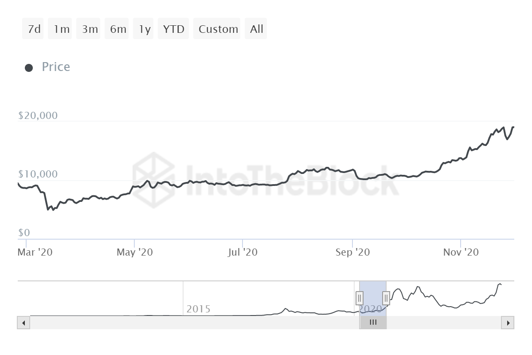532x355 pixels.
Task: Toggle the Price series legend dot
Action: [x=29, y=68]
